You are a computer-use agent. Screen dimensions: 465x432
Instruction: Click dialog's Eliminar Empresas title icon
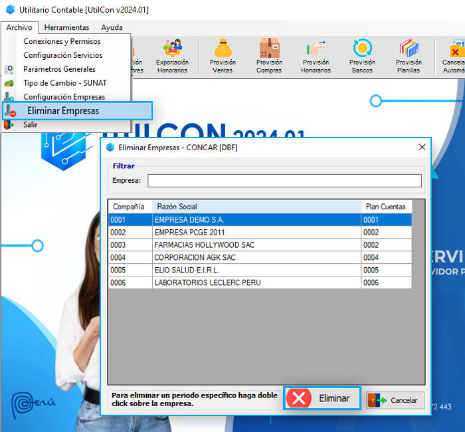[110, 147]
